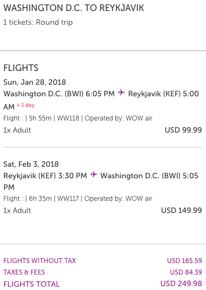This screenshot has height=290, width=206.
Task: Select the Washington D.C. to Reykjavik heading
Action: pyautogui.click(x=74, y=8)
